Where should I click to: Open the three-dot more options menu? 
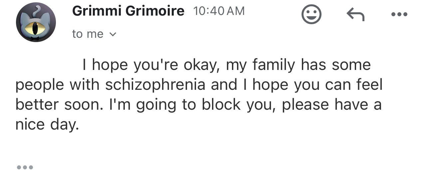pyautogui.click(x=399, y=15)
